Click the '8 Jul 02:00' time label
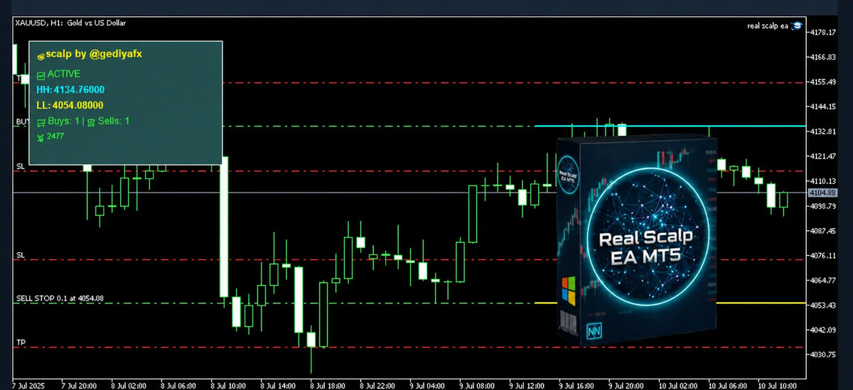Screen dimensions: 853x390 click(129, 384)
